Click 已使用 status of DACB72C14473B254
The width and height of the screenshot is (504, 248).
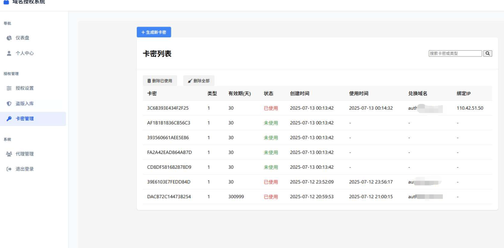[x=271, y=197]
